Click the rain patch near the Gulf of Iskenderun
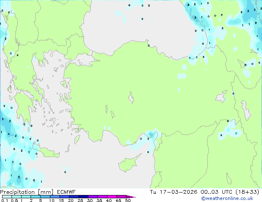The height and width of the screenshot is (202, 262). [x=151, y=134]
